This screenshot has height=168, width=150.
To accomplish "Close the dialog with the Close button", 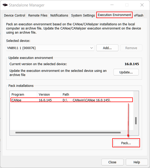I will 113,162.
